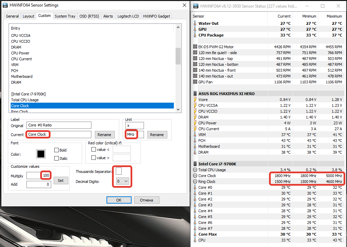Image resolution: width=347 pixels, height=247 pixels.
Task: Click the Current column header in Sensor Status
Action: click(280, 16)
